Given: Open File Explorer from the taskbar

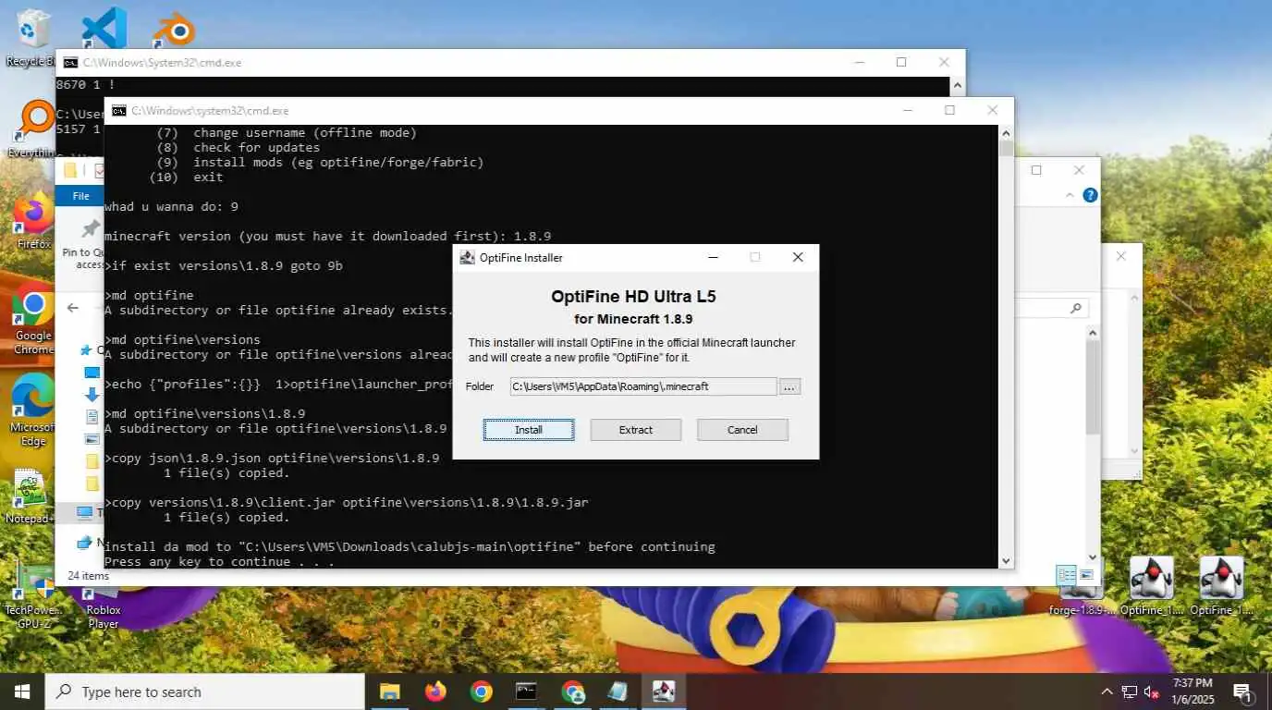Looking at the screenshot, I should coord(390,692).
